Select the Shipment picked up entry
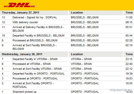This screenshot has height=94, width=134. point(24,92)
